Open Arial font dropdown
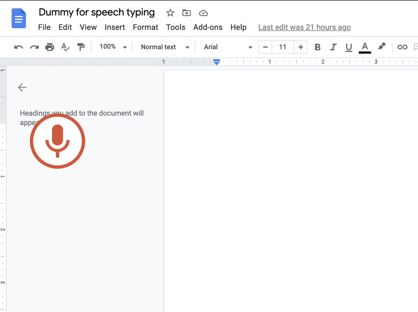 (x=228, y=47)
